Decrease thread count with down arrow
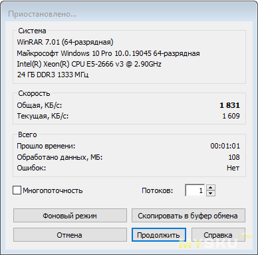The image size is (258, 255). click(211, 193)
